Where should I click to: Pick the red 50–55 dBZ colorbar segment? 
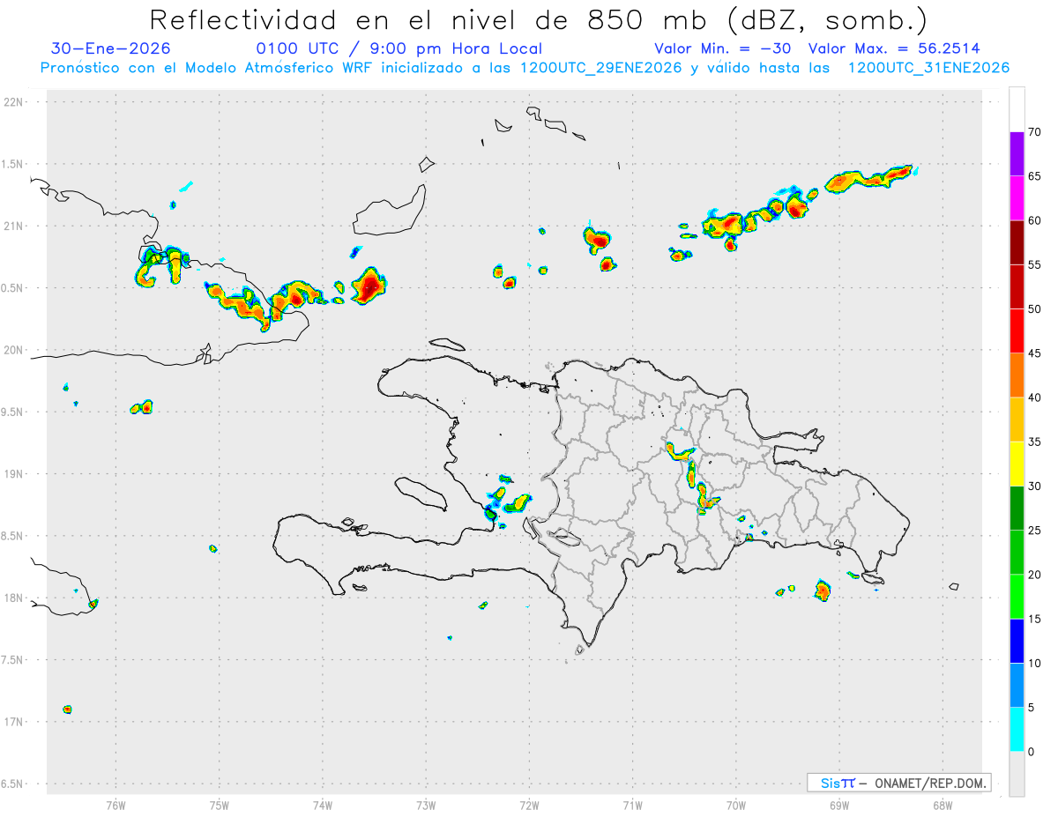pyautogui.click(x=1017, y=286)
